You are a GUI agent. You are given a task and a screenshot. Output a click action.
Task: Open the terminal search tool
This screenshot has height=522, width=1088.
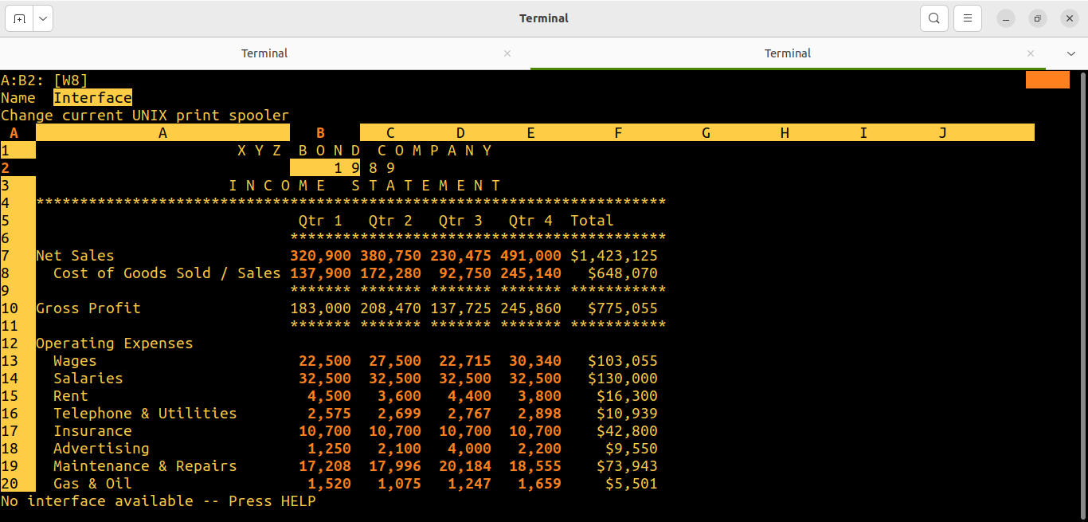click(x=933, y=18)
